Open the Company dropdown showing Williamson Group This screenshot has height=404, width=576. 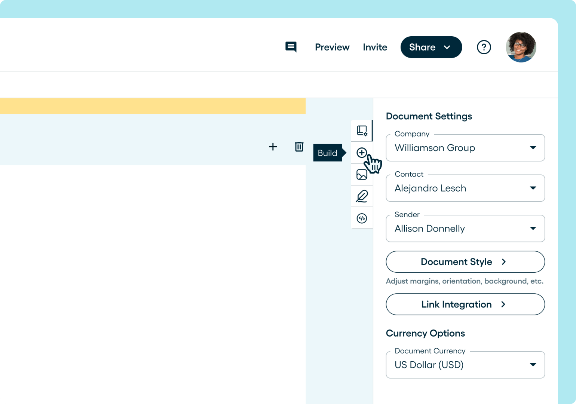coord(465,148)
